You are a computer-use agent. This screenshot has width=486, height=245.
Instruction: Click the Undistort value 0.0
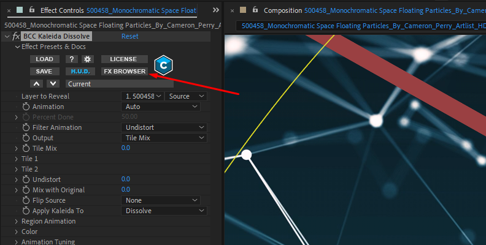click(126, 179)
